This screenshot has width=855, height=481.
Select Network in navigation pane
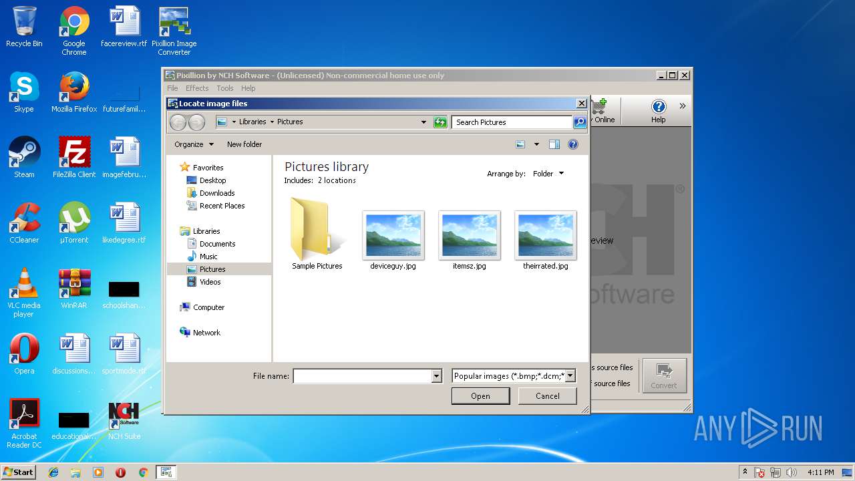pos(206,333)
